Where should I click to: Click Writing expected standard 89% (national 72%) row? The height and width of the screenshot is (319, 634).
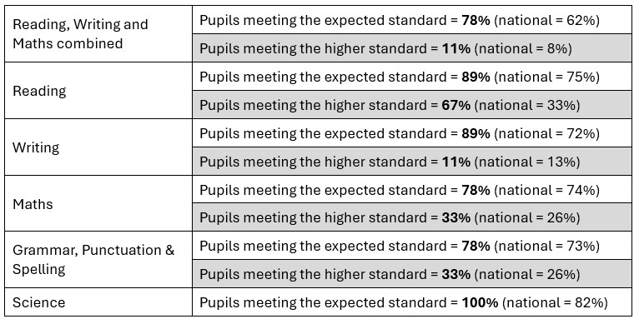[x=411, y=133]
